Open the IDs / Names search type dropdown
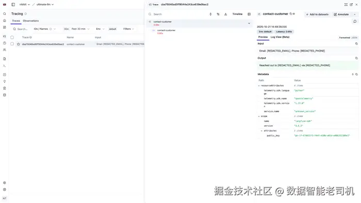The image size is (361, 203). [44, 29]
